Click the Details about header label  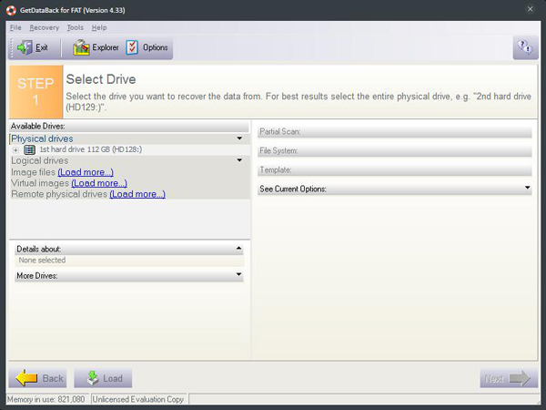pyautogui.click(x=38, y=249)
